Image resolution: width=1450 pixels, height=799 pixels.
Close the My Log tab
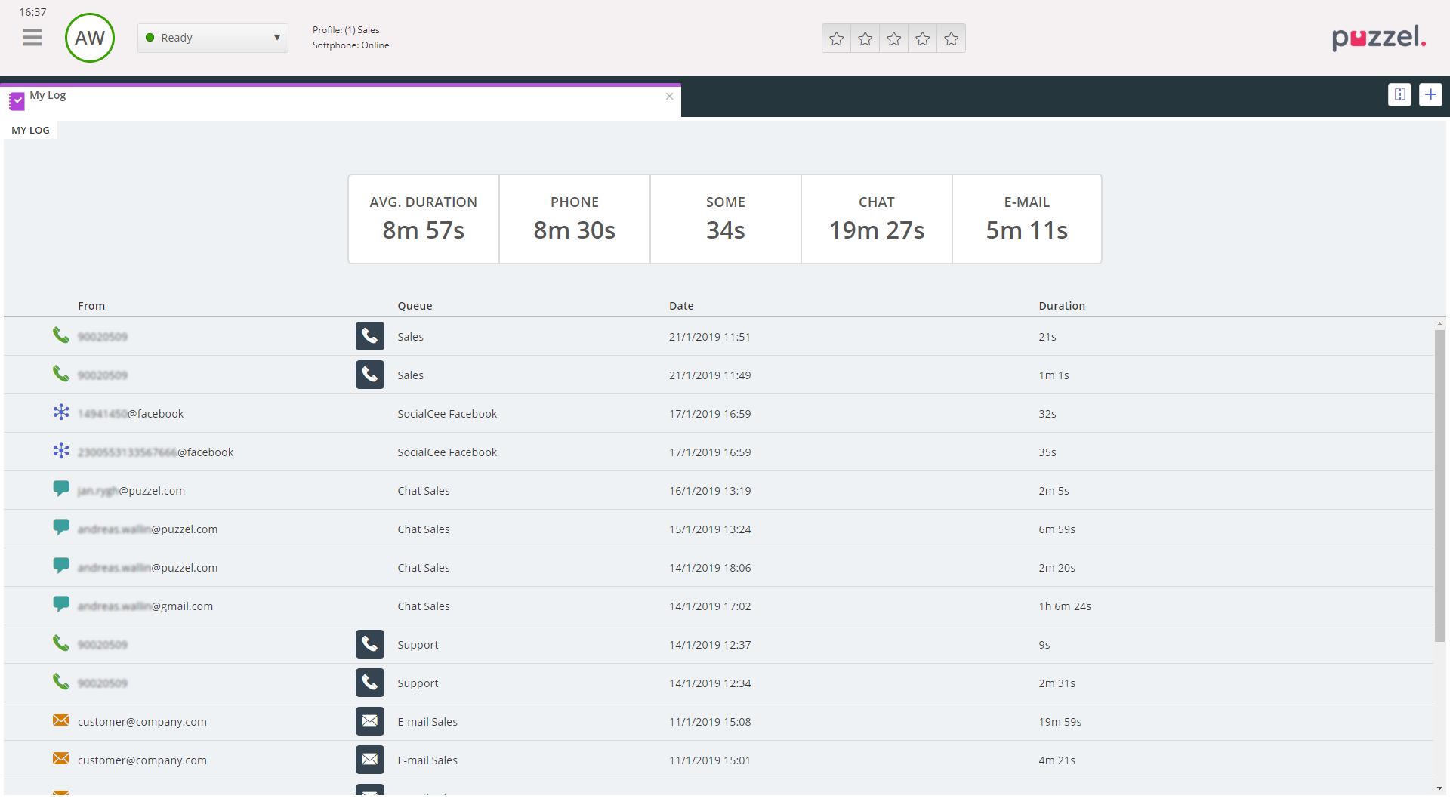click(669, 97)
